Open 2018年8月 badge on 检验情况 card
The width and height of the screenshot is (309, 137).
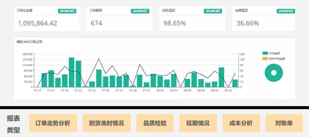213,11
